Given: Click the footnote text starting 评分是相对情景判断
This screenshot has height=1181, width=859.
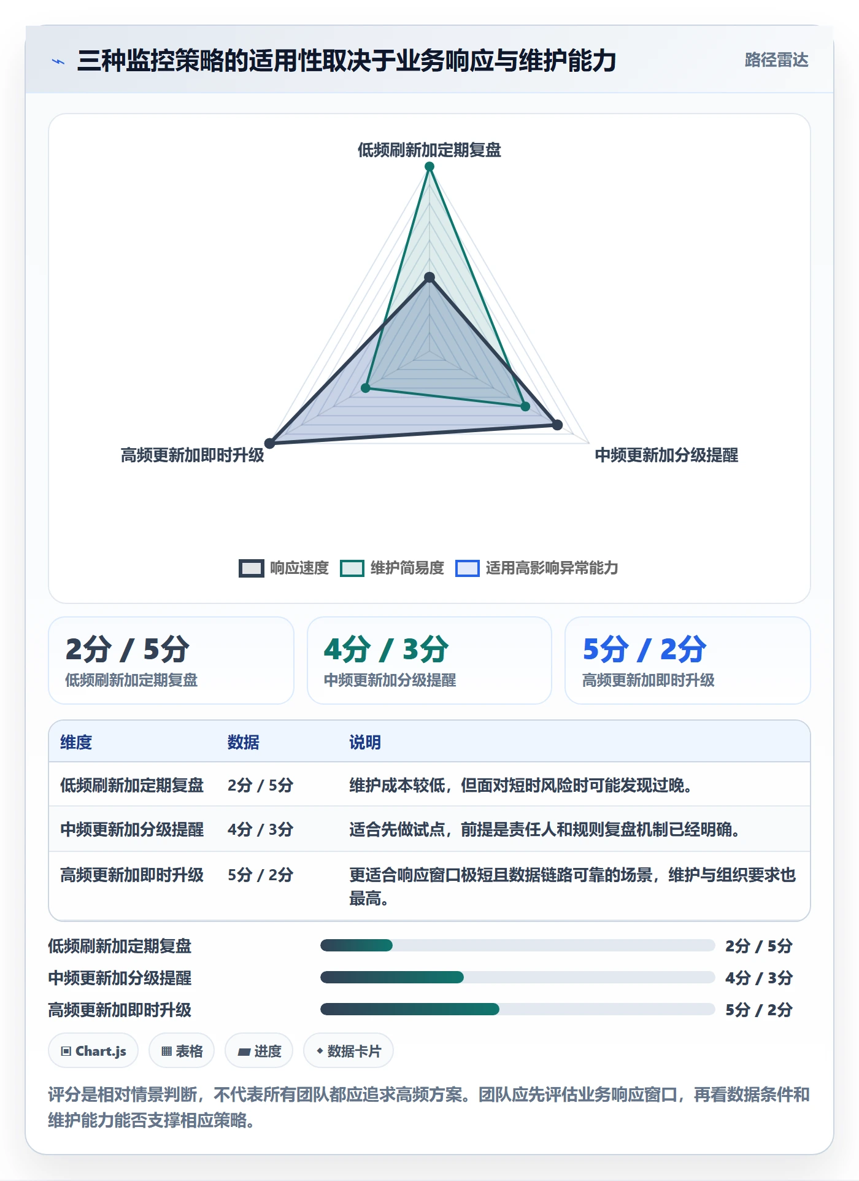Looking at the screenshot, I should coord(429,1107).
